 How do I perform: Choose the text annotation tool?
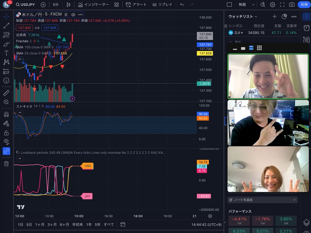click(x=6, y=53)
